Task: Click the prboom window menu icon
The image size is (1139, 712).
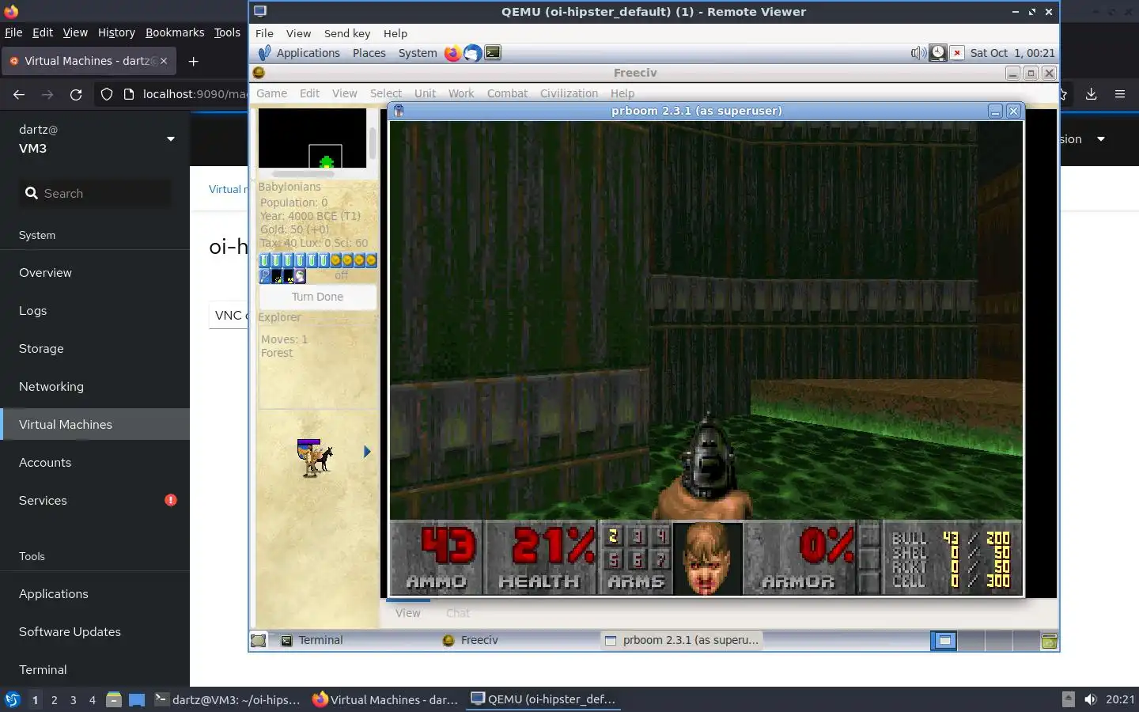Action: [x=399, y=111]
